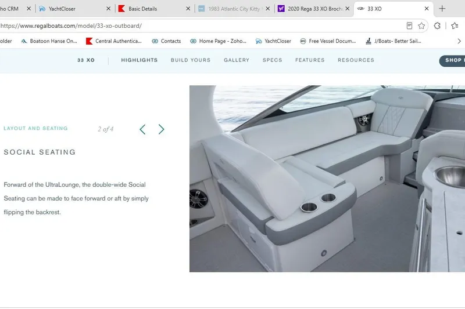The width and height of the screenshot is (465, 309).
Task: Close the 2020 Rega 33 XO Brochure tab
Action: tap(348, 9)
